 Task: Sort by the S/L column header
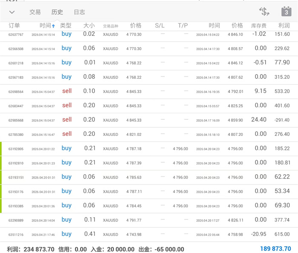click(160, 26)
